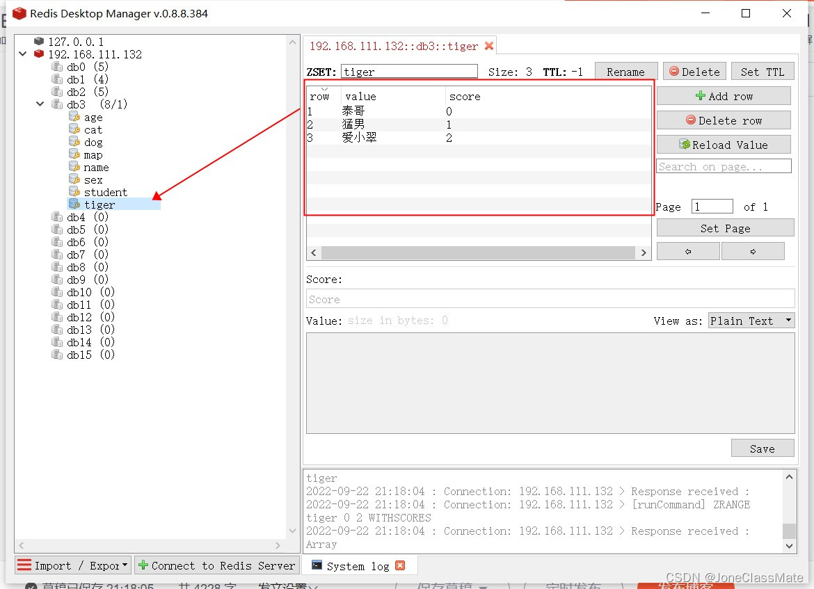Click the key icon beside tiger
The width and height of the screenshot is (814, 589).
[x=74, y=204]
